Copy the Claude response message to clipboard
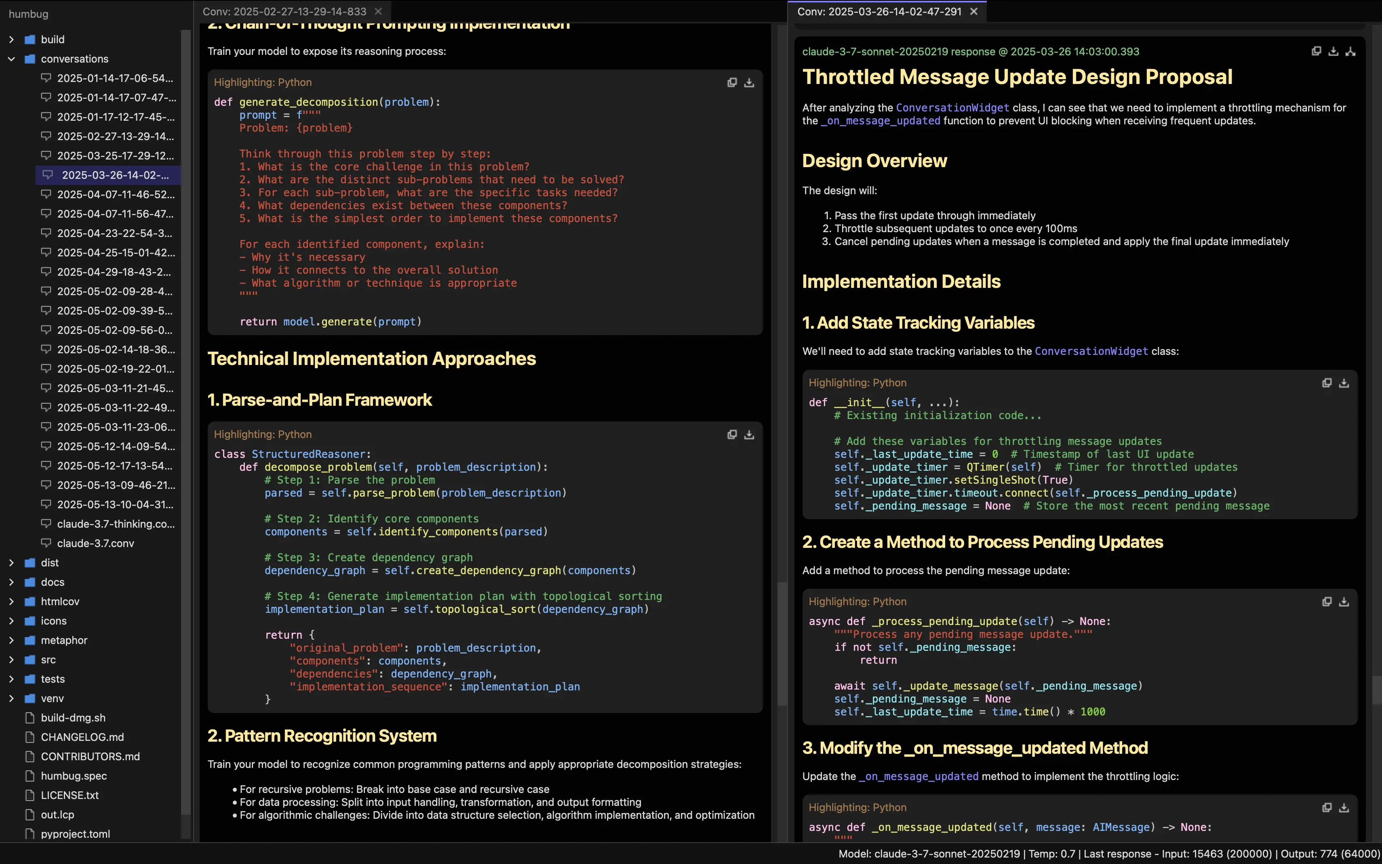 coord(1316,51)
